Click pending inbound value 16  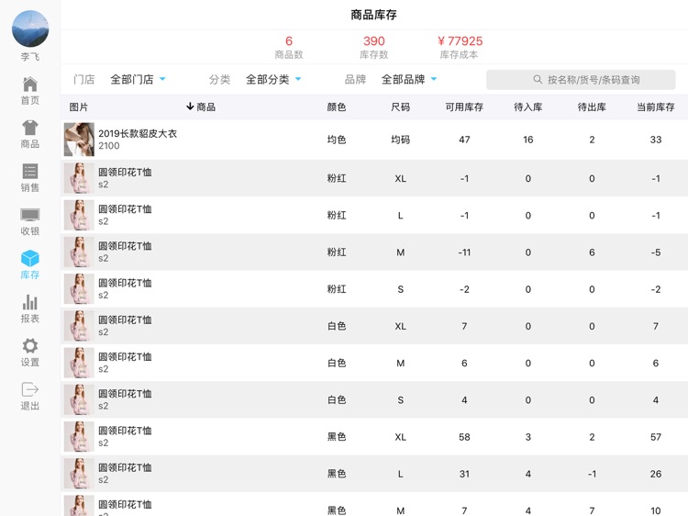pos(527,140)
